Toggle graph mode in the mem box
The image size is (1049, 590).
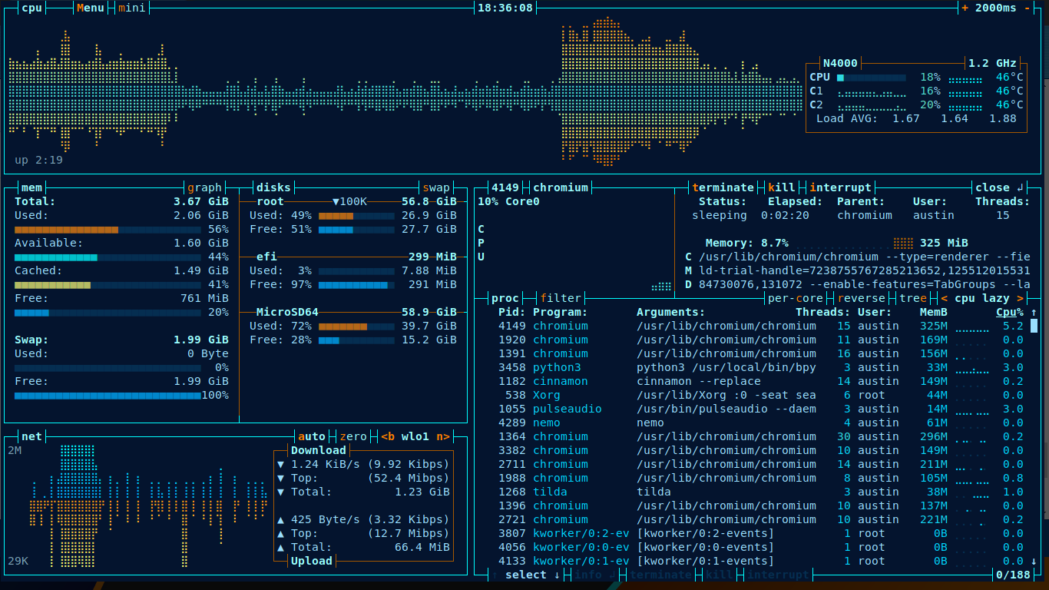point(204,187)
